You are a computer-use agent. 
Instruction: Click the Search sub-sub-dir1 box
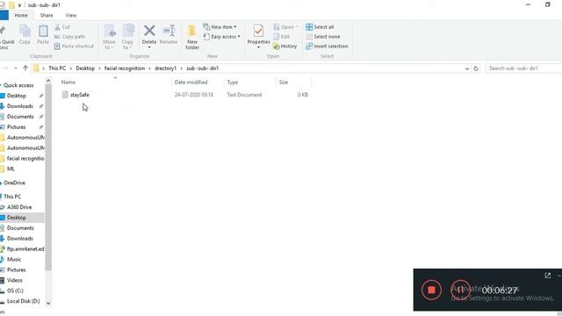click(523, 68)
